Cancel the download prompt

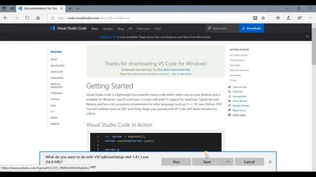click(249, 162)
